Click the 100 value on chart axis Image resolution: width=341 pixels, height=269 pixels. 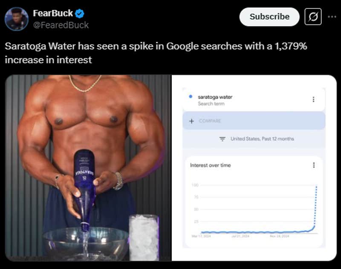click(x=195, y=185)
